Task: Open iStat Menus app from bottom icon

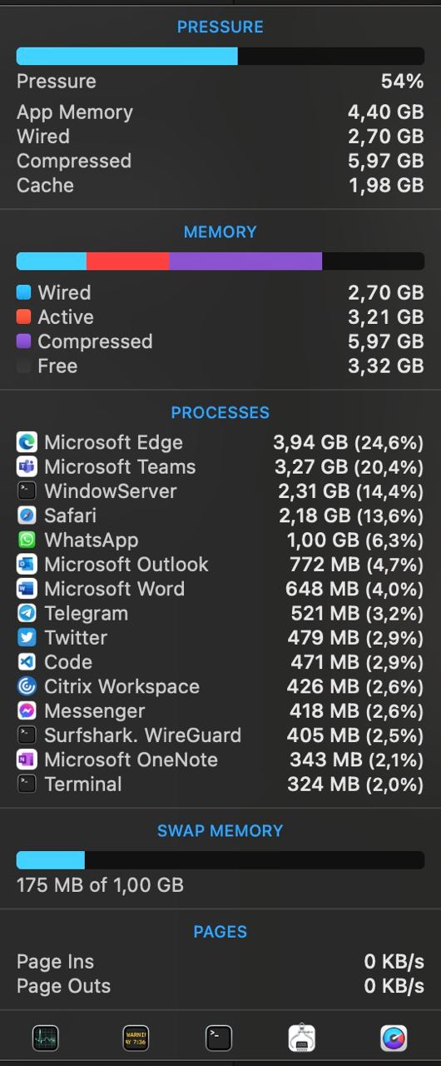Action: pyautogui.click(x=394, y=1038)
